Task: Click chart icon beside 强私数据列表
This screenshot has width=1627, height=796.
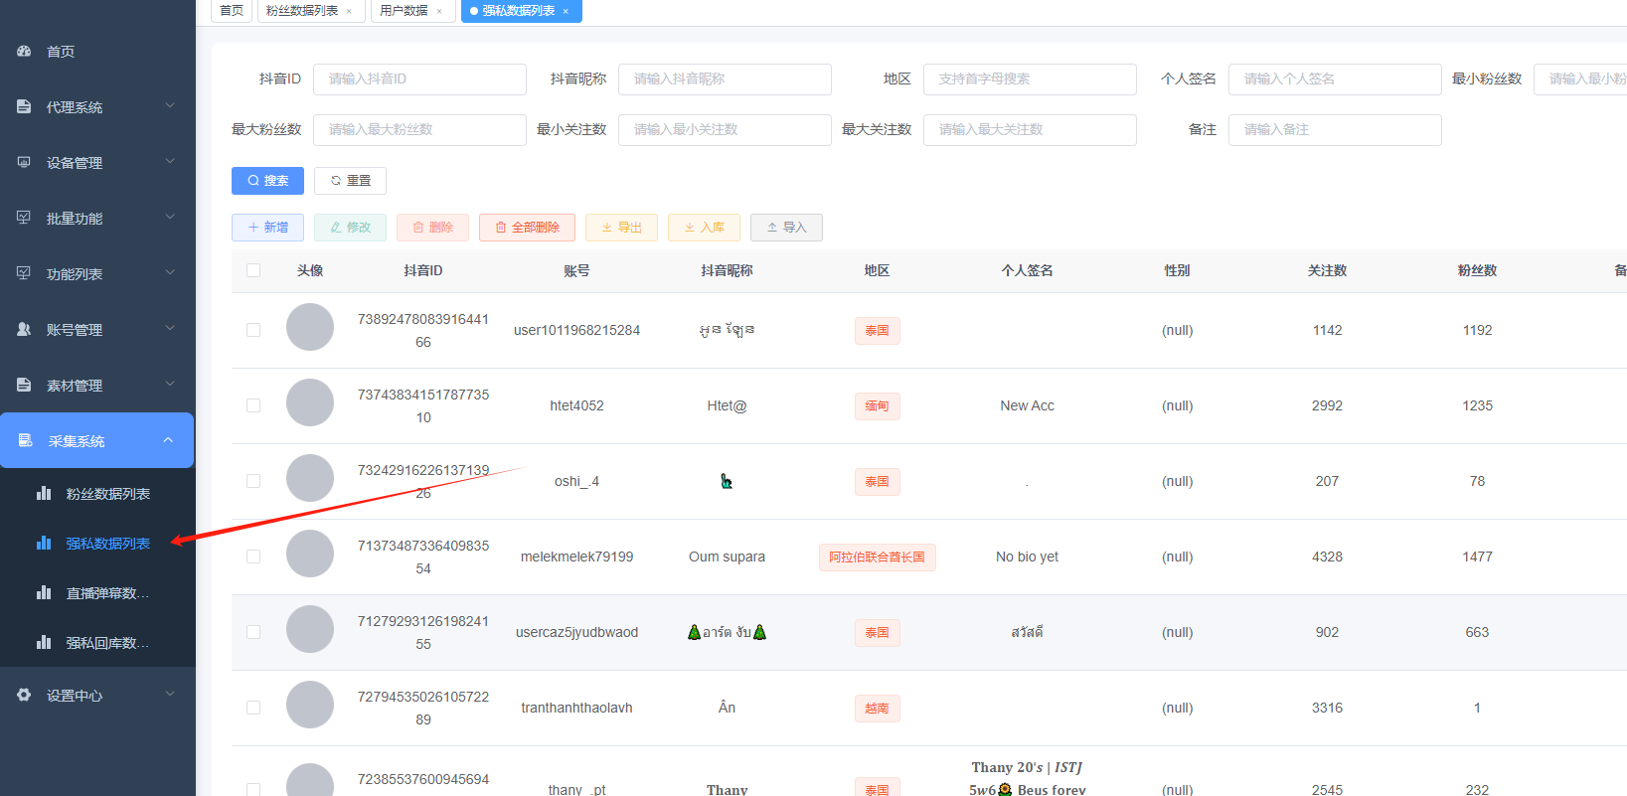Action: coord(44,543)
